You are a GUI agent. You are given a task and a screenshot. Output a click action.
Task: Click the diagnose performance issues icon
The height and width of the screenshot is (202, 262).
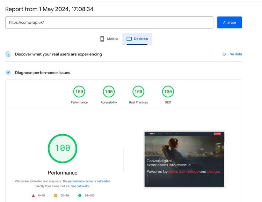[x=8, y=73]
